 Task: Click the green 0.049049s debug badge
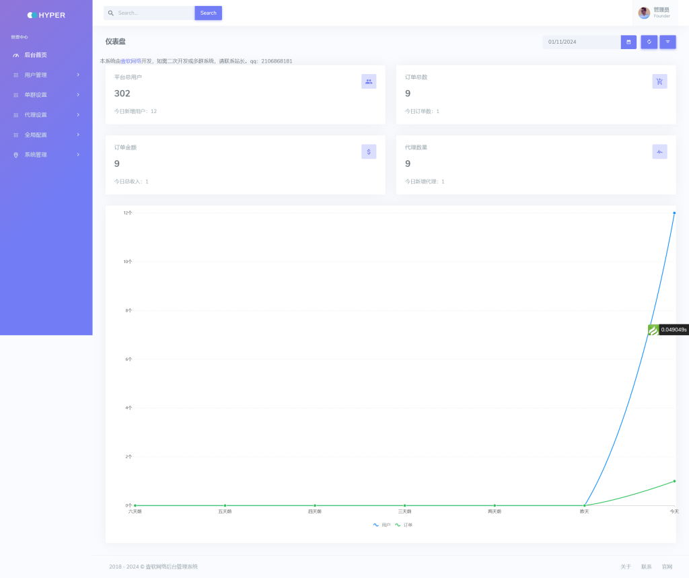pos(667,330)
